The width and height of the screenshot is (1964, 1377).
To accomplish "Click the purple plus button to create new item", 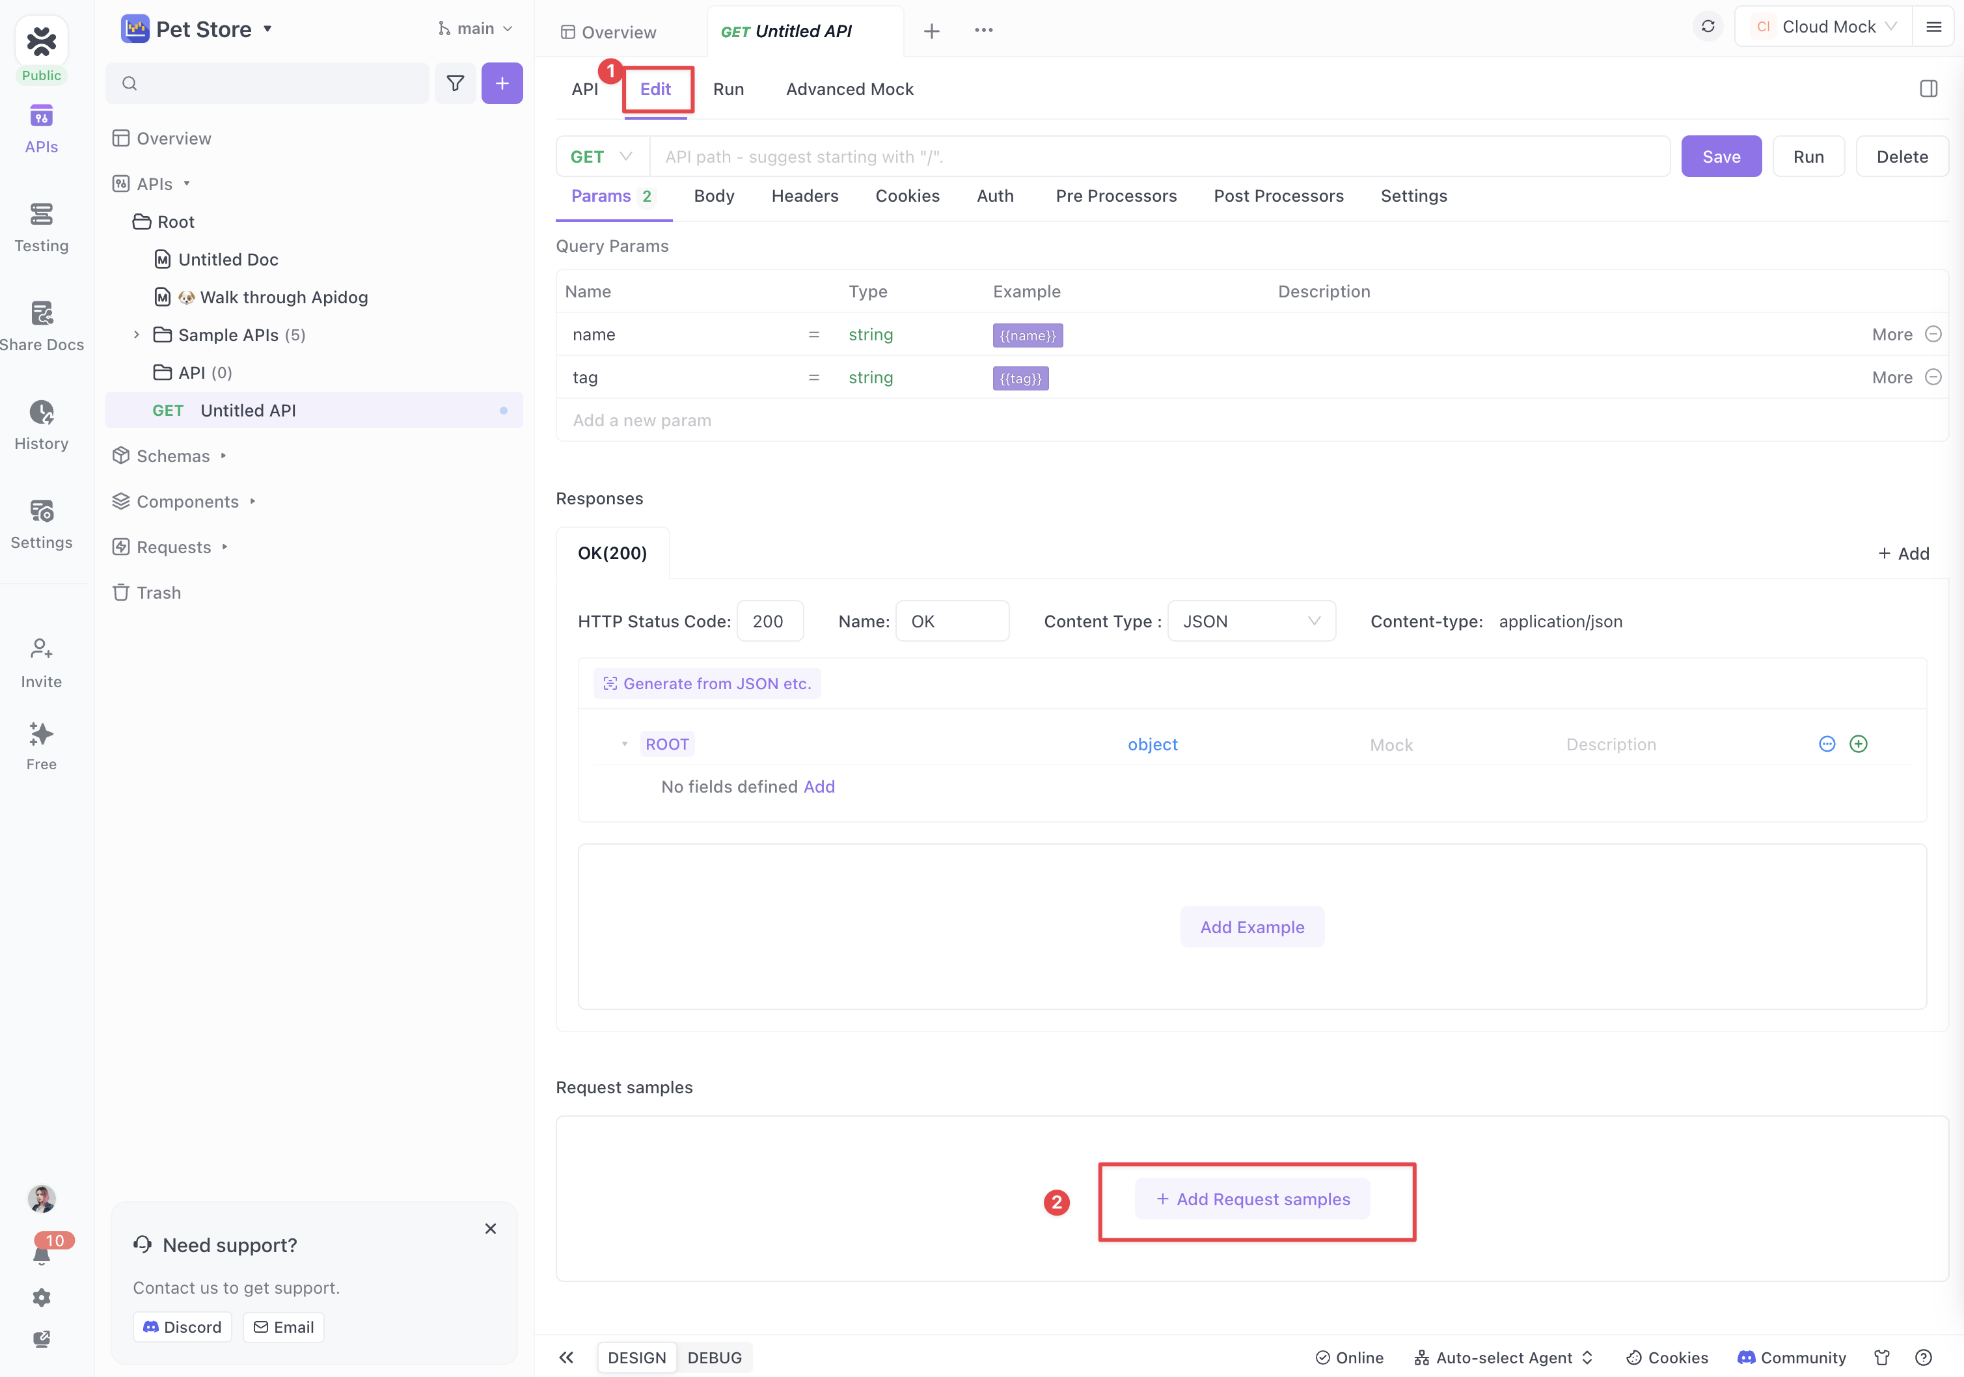I will tap(502, 83).
